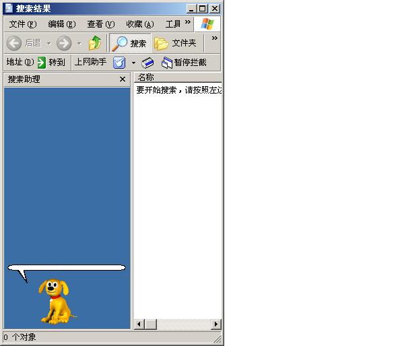The width and height of the screenshot is (400, 346).
Task: Open the 收藏(A) menu
Action: point(140,24)
